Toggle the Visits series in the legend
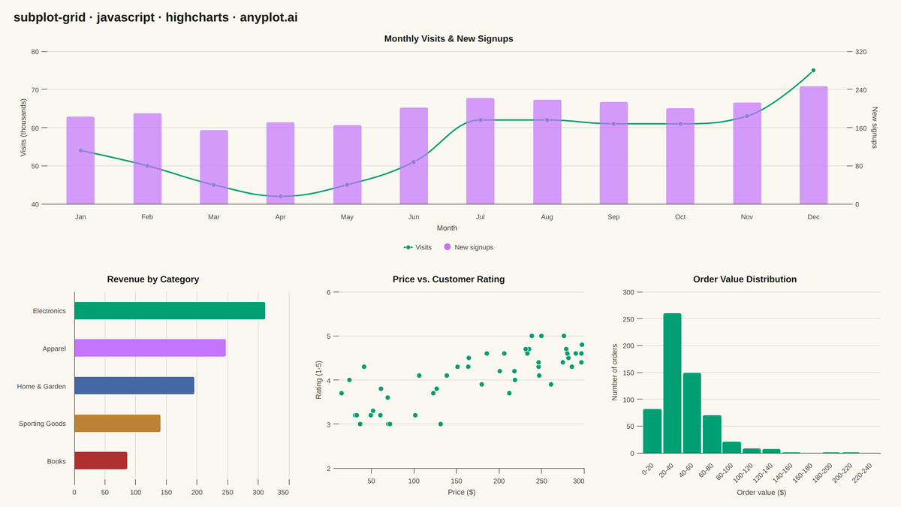This screenshot has height=507, width=901. point(417,247)
